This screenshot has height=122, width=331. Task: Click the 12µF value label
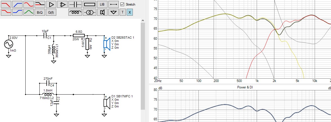pos(52,102)
